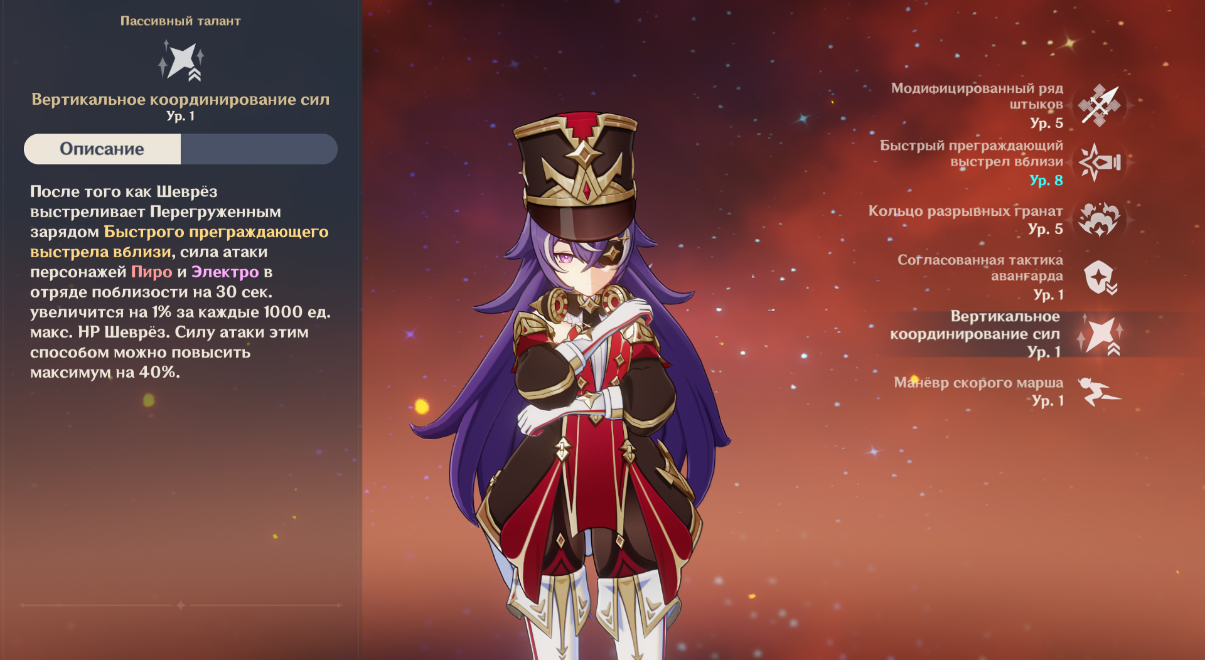
Task: Switch to the Описание tab
Action: [102, 149]
